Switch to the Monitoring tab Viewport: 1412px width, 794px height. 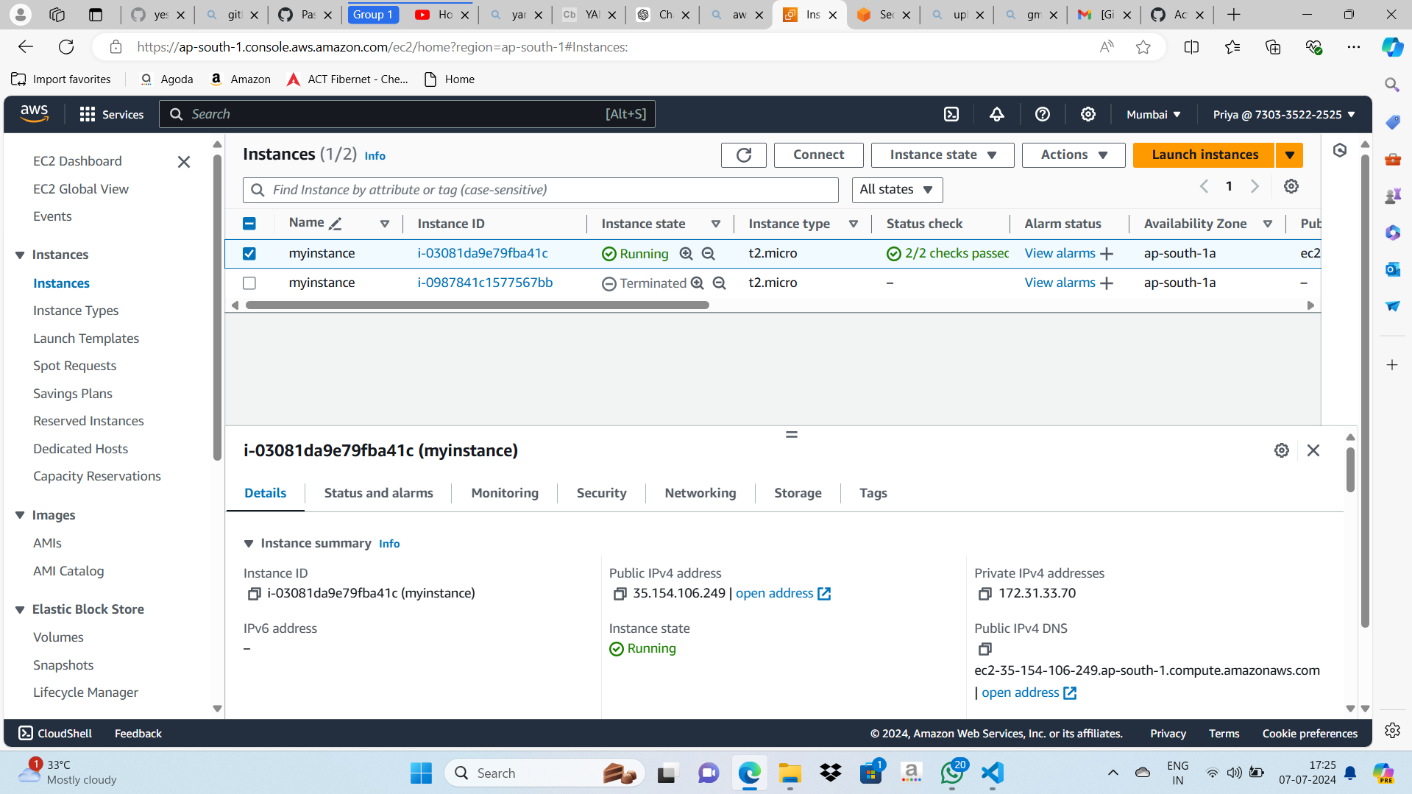(x=505, y=493)
